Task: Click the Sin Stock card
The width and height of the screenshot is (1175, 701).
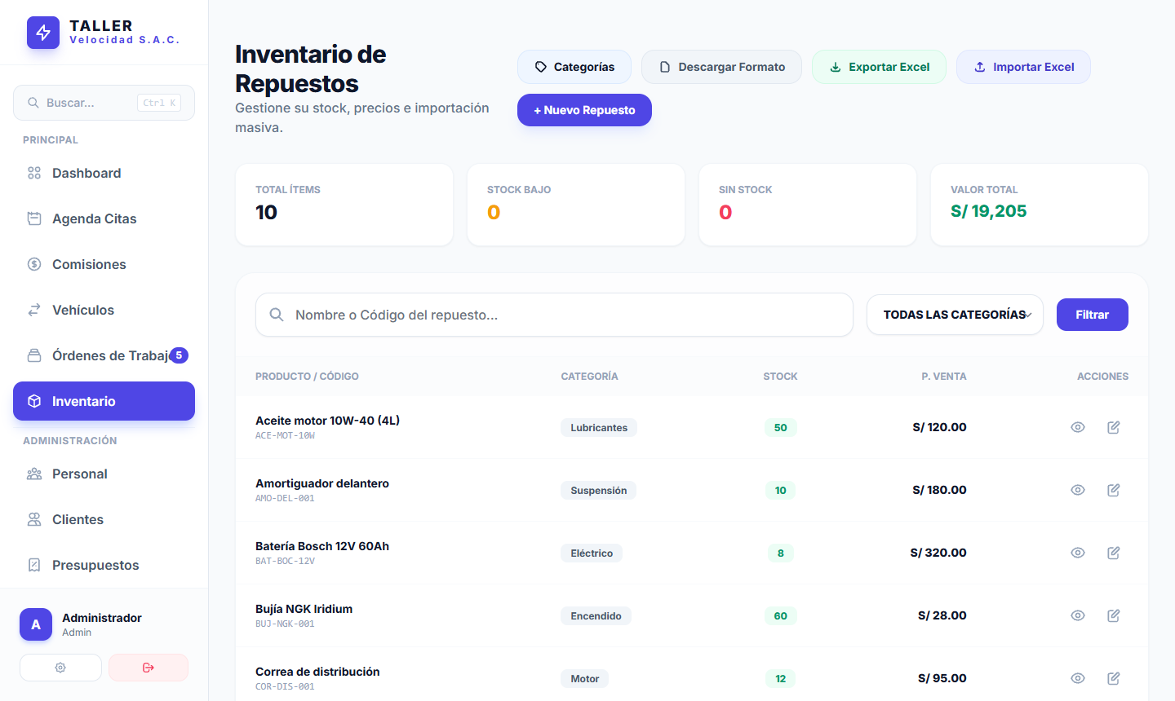Action: coord(808,205)
